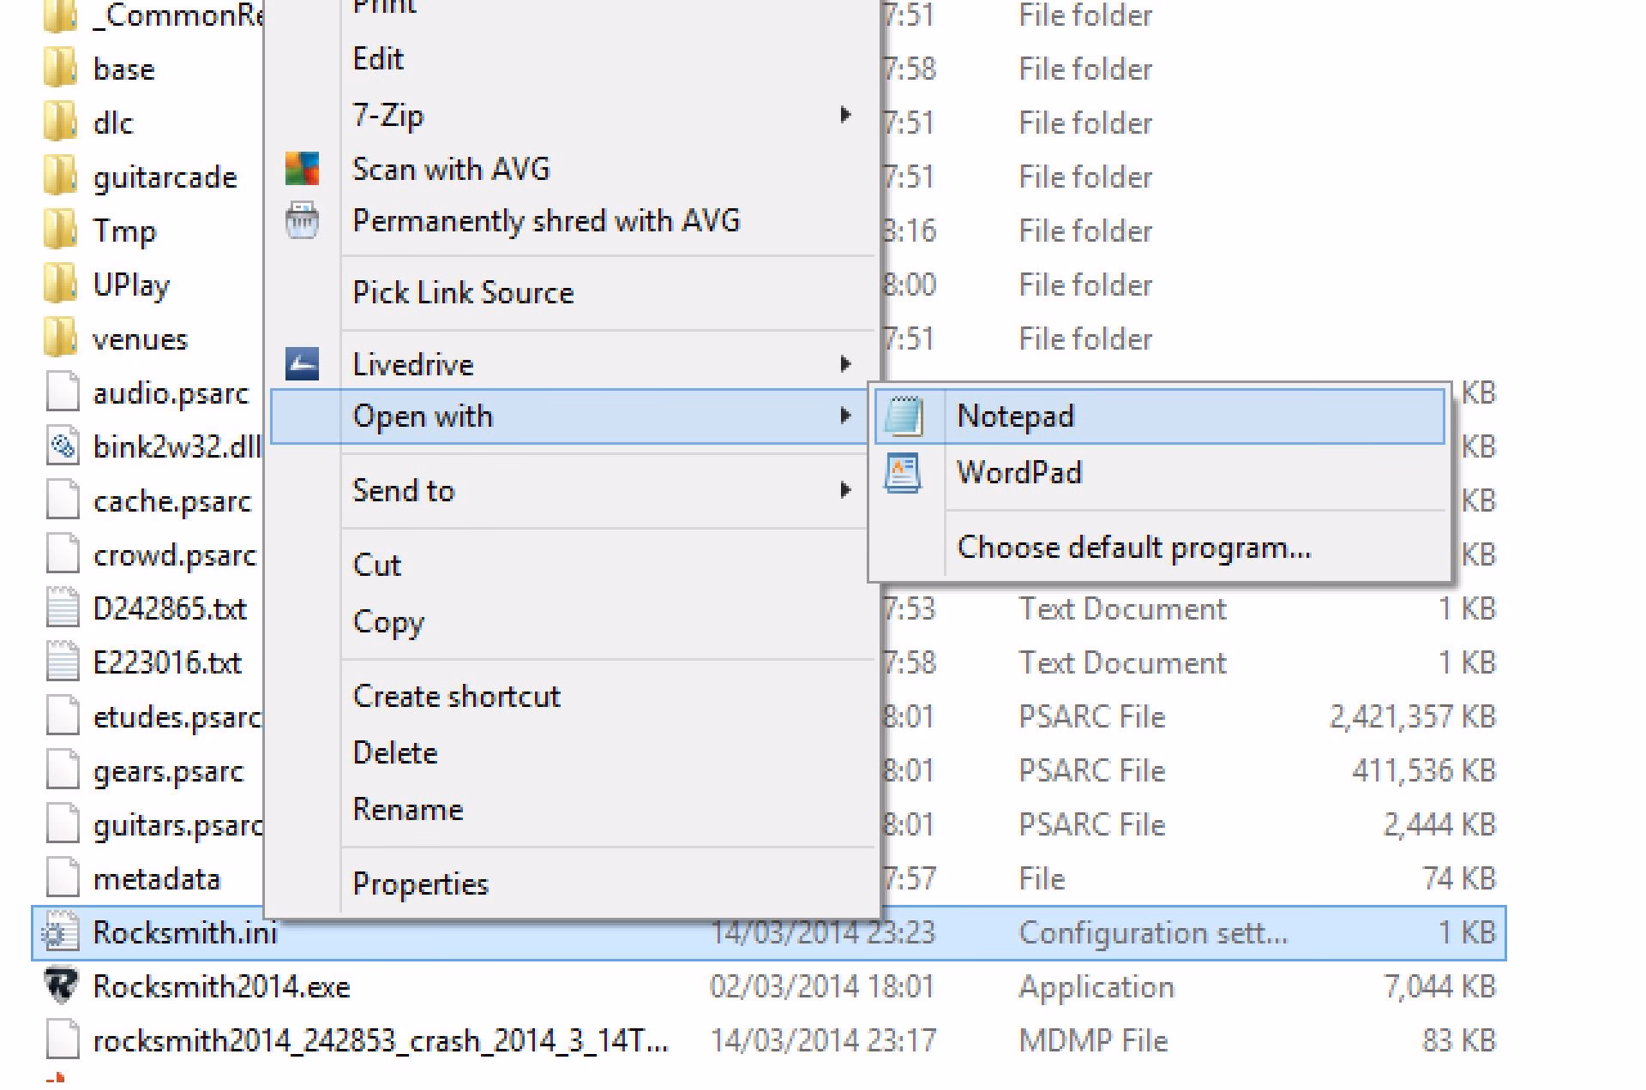Click the metadata file icon
This screenshot has height=1090, width=1646.
[x=62, y=878]
